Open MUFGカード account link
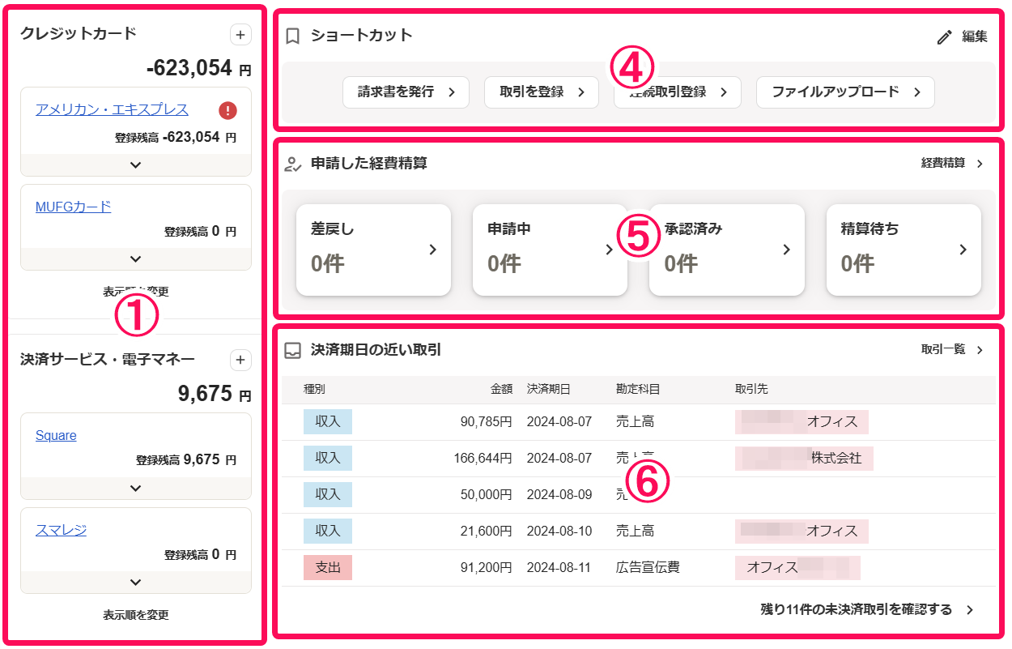The height and width of the screenshot is (649, 1012). pos(74,207)
